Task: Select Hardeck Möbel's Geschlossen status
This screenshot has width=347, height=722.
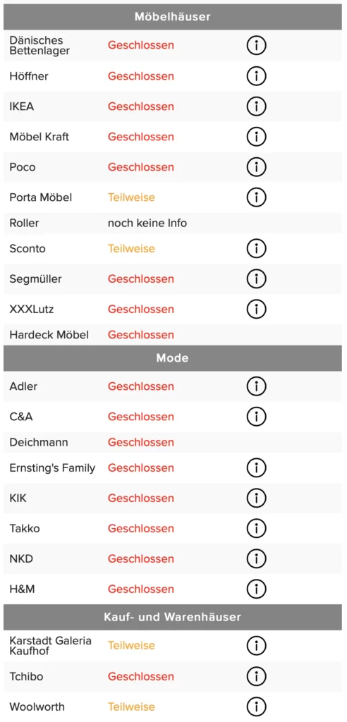Action: [x=141, y=335]
